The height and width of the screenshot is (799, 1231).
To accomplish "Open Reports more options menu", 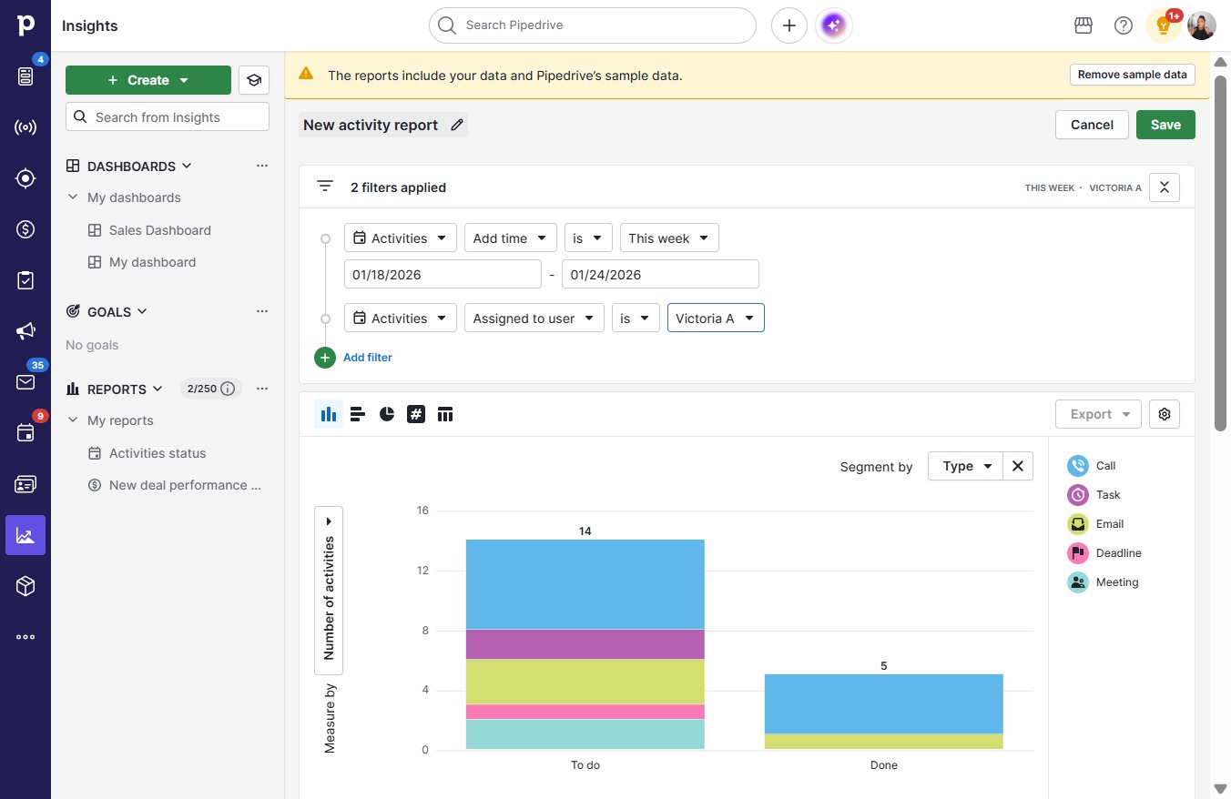I will pyautogui.click(x=262, y=389).
